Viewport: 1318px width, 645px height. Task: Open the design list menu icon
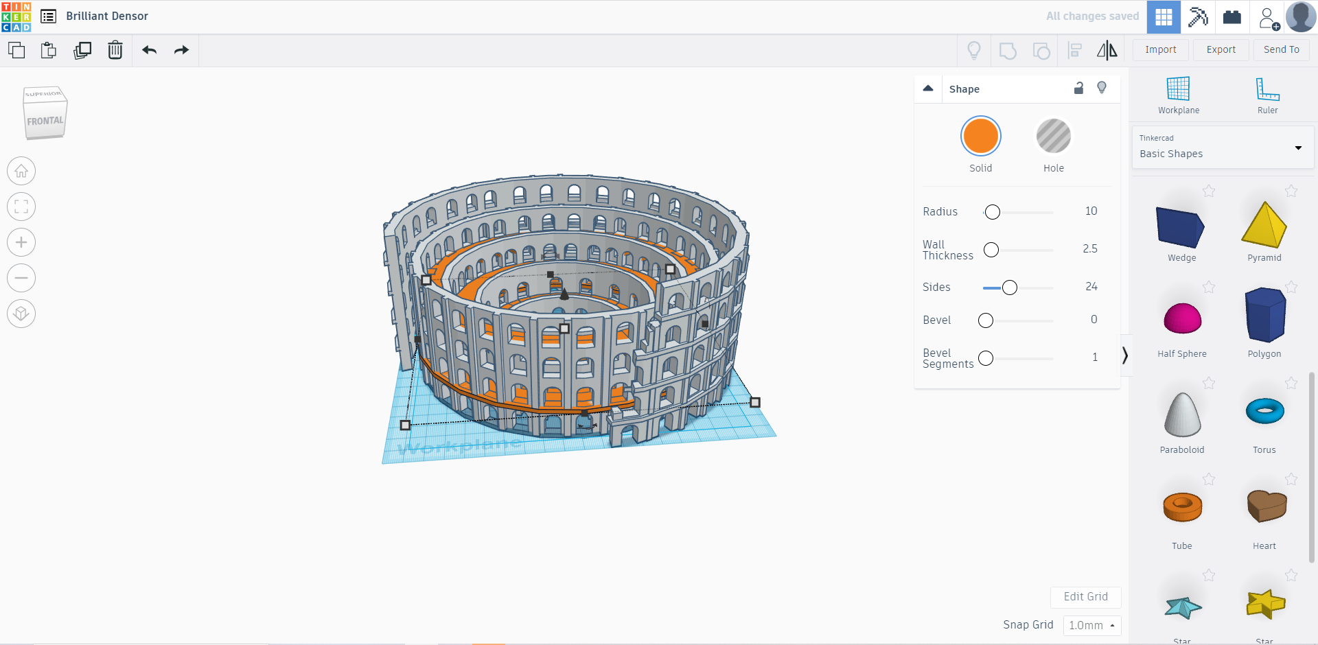(x=48, y=16)
